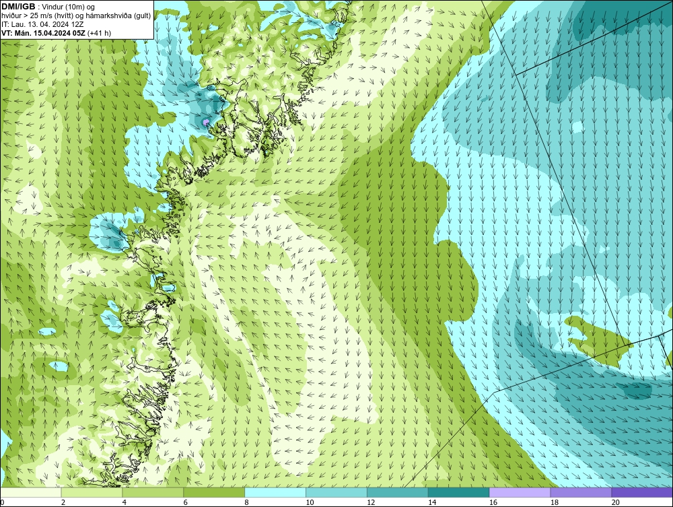
Task: Click the 18–20 m/s medium purple legend swatch
Action: [x=581, y=492]
